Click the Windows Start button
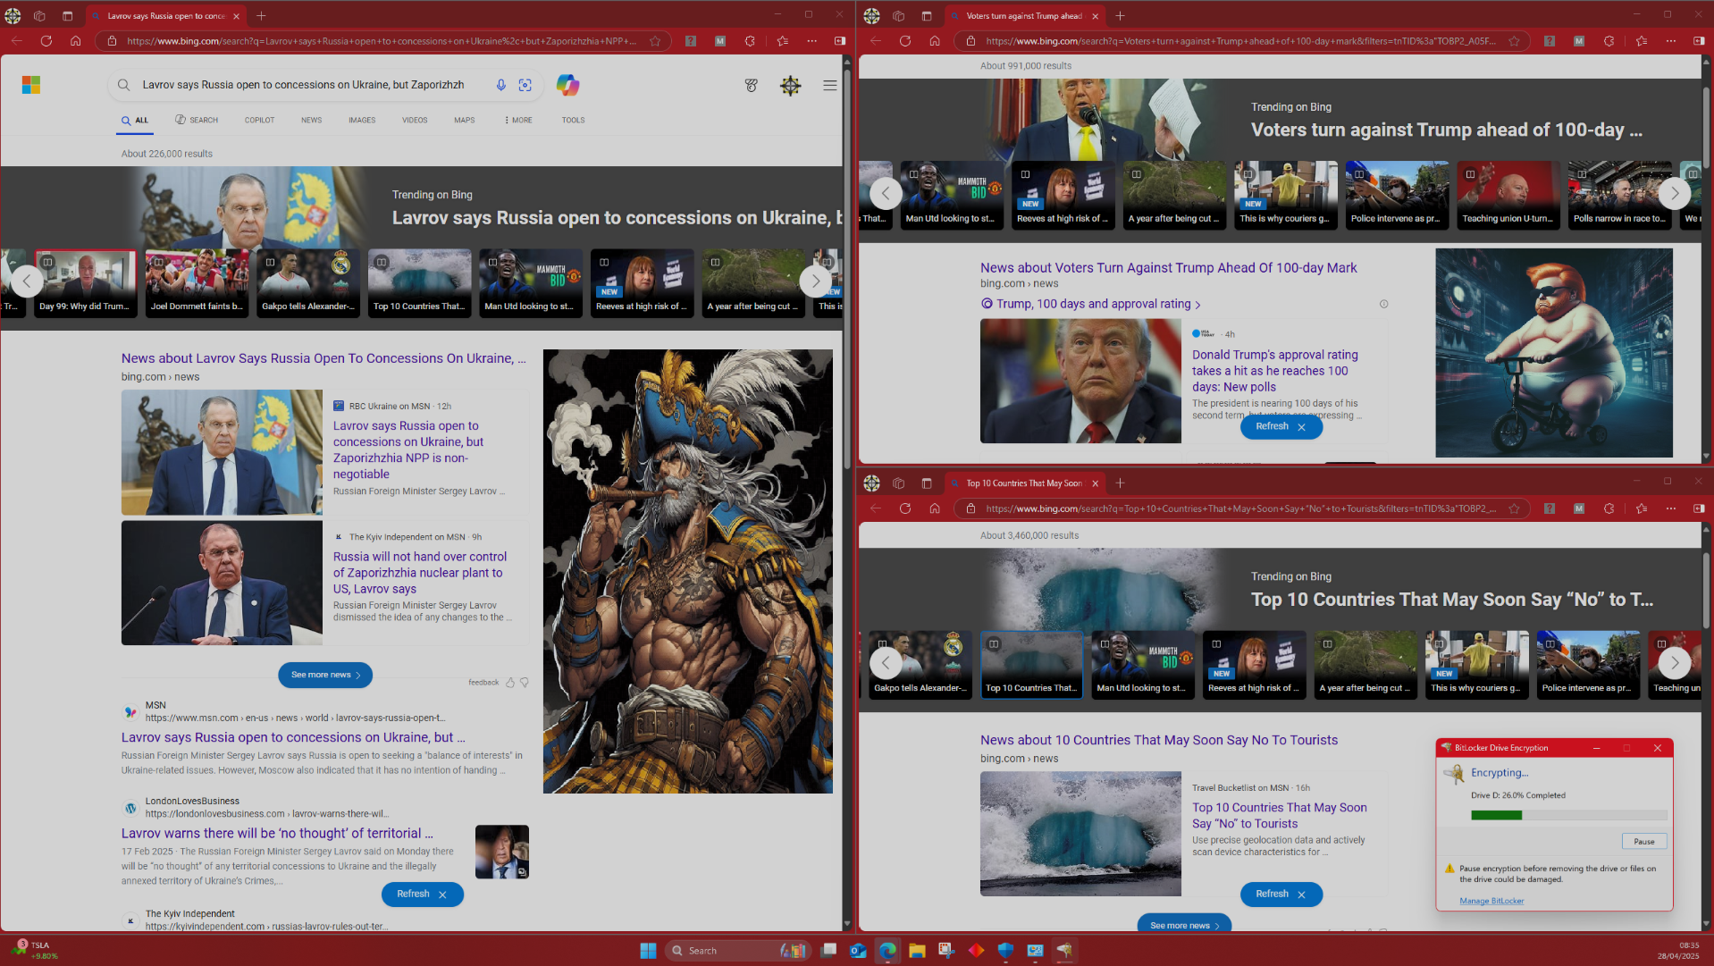This screenshot has width=1714, height=966. click(648, 950)
